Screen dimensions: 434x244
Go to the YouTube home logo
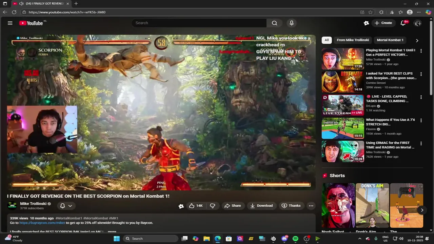(31, 23)
